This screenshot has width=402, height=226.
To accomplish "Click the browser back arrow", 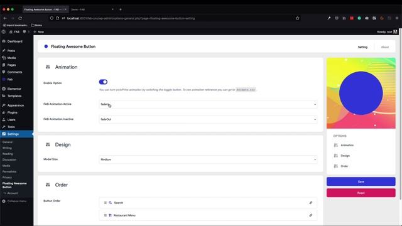I will click(5, 18).
